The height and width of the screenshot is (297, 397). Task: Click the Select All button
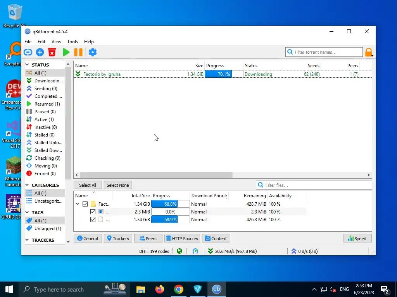88,185
